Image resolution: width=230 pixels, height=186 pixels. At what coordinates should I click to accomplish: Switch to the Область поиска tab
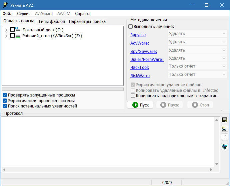pyautogui.click(x=19, y=21)
